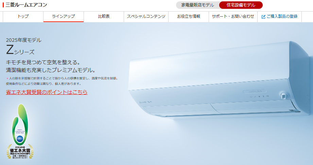Click the round sensor on the air conditioner
The height and width of the screenshot is (165, 313).
pos(284,96)
